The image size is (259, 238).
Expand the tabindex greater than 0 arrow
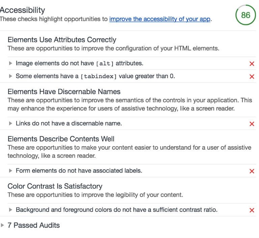(x=10, y=76)
